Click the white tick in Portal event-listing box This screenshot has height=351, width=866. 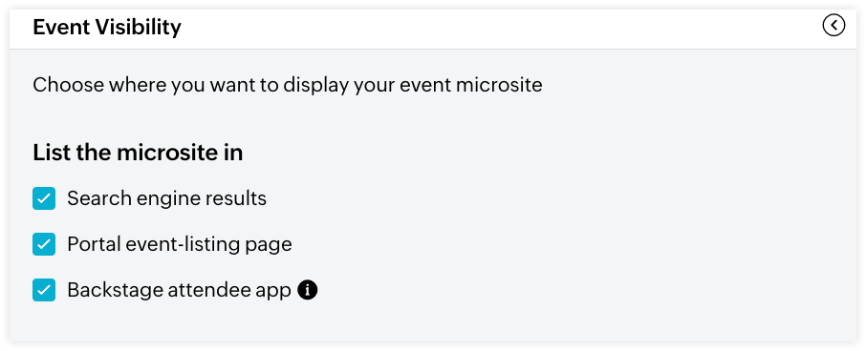click(44, 244)
